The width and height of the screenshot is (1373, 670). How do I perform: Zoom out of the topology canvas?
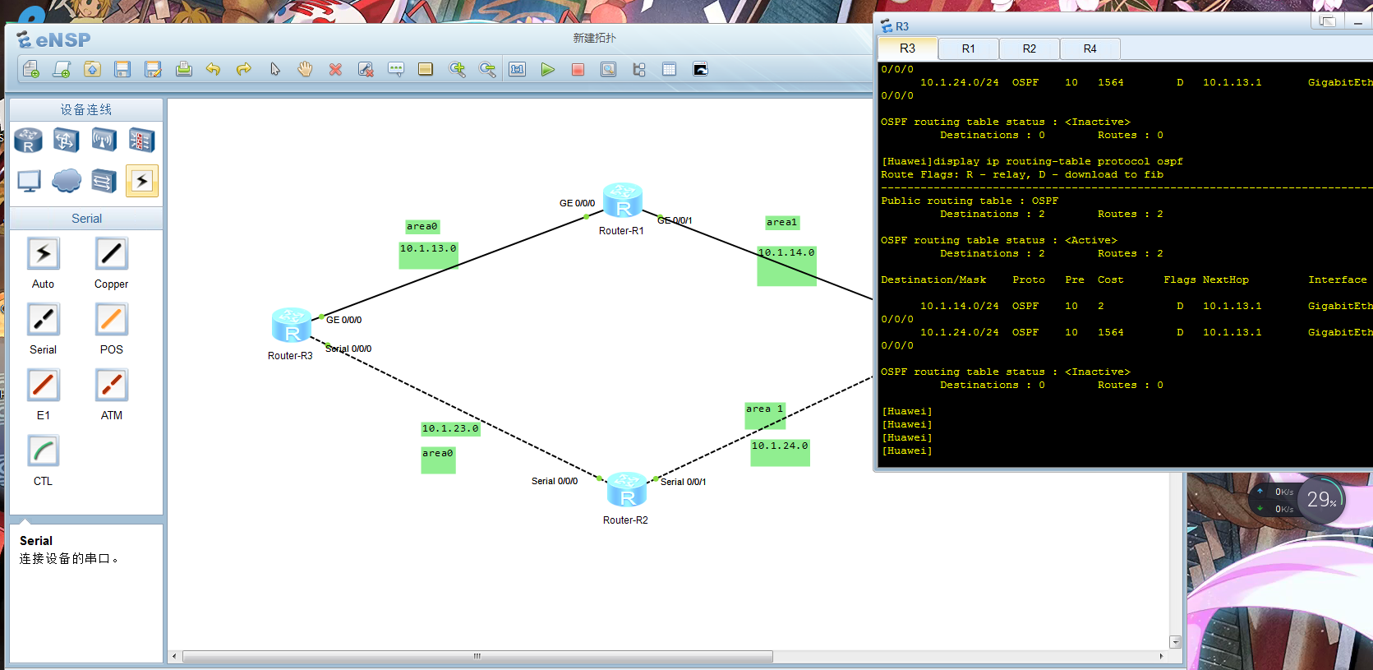point(487,69)
